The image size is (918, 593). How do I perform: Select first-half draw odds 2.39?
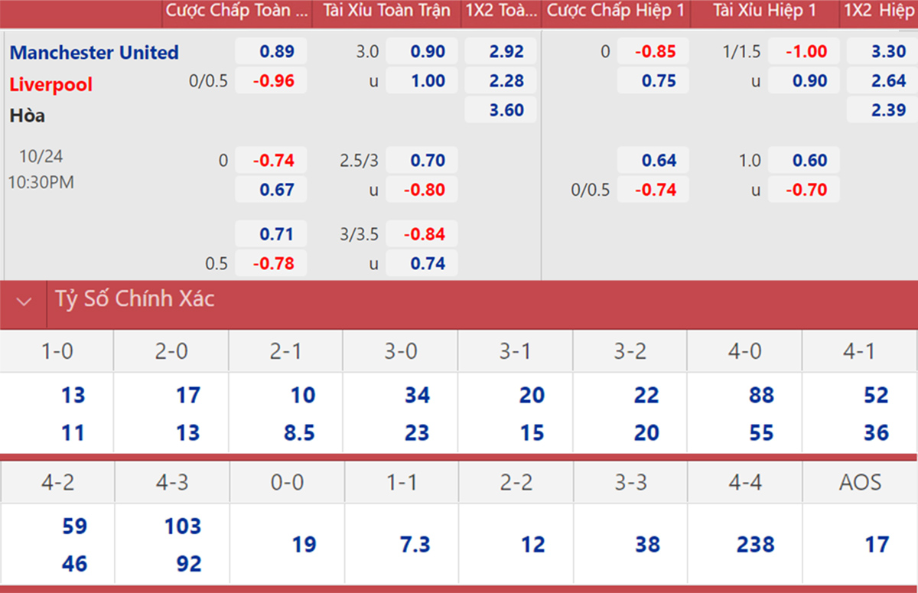click(882, 110)
